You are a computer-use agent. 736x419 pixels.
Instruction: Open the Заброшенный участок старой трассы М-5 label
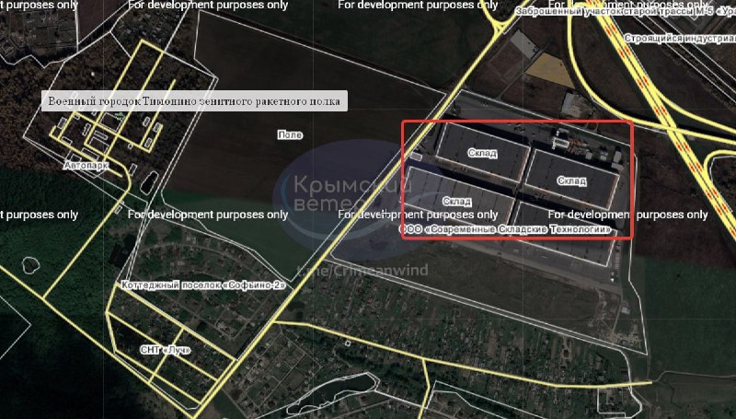626,11
